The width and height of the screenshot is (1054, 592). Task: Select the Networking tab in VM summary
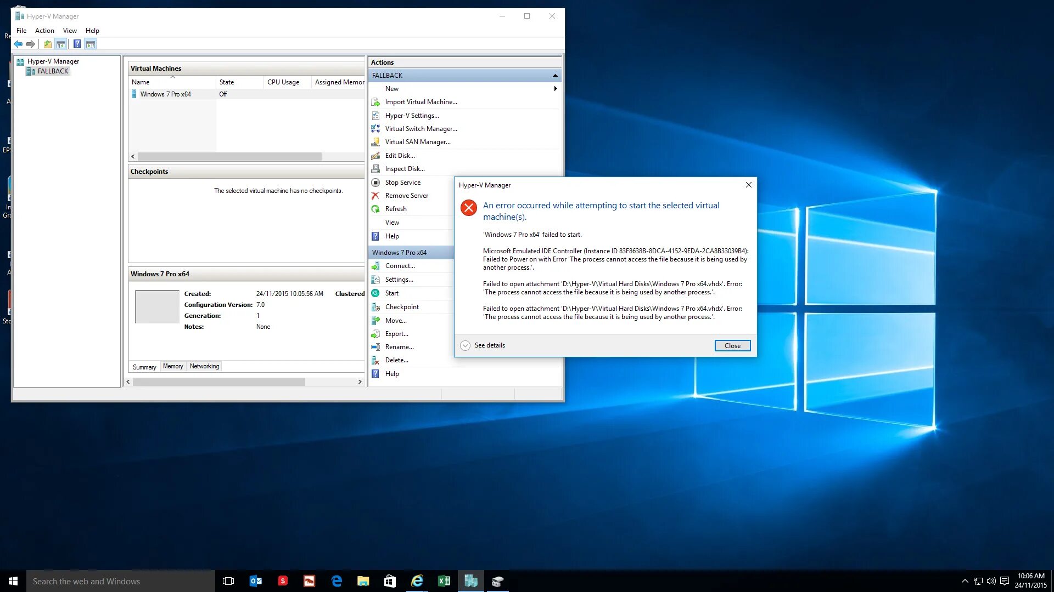204,366
